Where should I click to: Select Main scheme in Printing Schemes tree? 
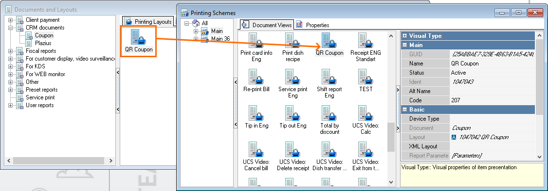pyautogui.click(x=217, y=31)
